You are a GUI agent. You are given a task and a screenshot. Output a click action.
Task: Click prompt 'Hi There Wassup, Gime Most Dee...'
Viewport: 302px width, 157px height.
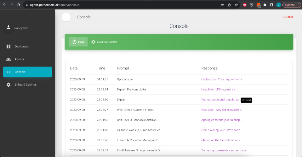coord(140,130)
